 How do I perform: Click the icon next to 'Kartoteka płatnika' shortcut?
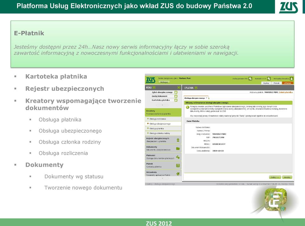(x=176, y=100)
